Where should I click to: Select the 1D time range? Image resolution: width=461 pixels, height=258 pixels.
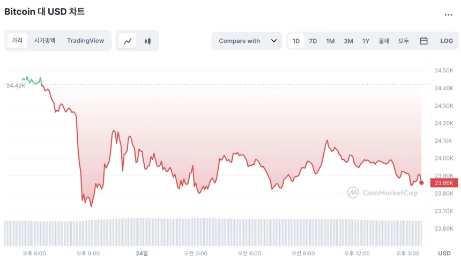[296, 41]
